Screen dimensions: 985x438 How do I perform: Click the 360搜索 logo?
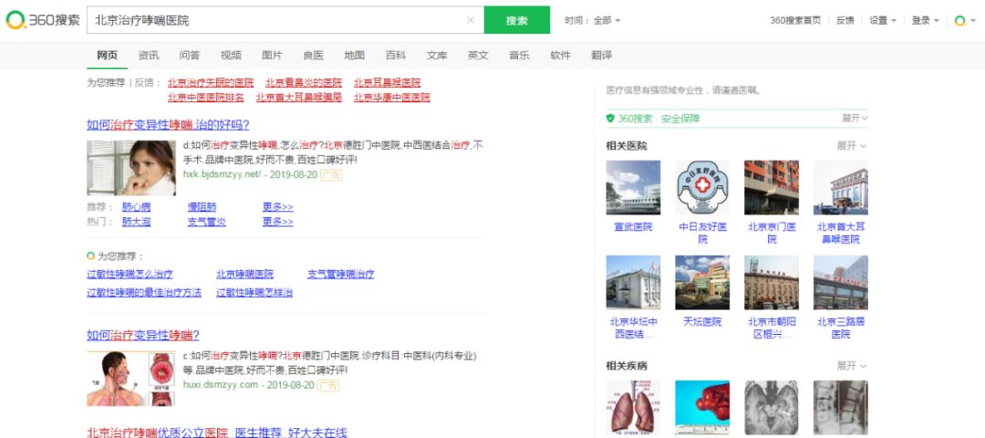coord(42,20)
